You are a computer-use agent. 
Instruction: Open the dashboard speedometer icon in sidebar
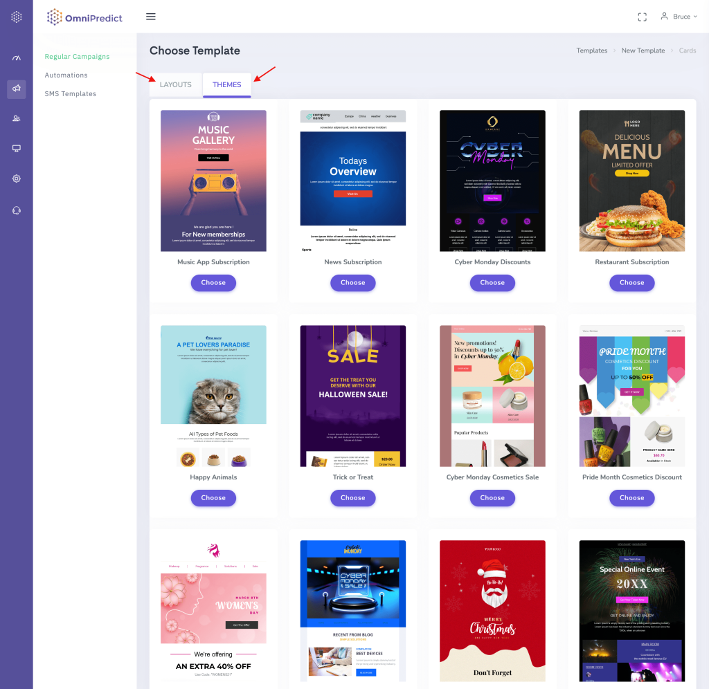[17, 57]
